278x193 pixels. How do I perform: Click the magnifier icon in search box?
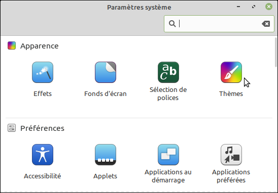click(x=172, y=24)
